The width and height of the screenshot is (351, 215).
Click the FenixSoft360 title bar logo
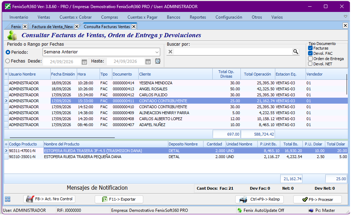[8, 6]
